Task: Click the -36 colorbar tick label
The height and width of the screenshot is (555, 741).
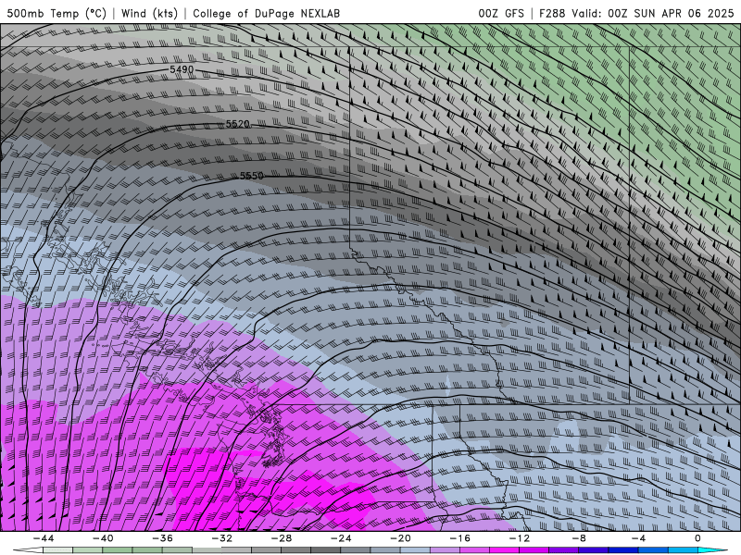Action: pos(162,538)
